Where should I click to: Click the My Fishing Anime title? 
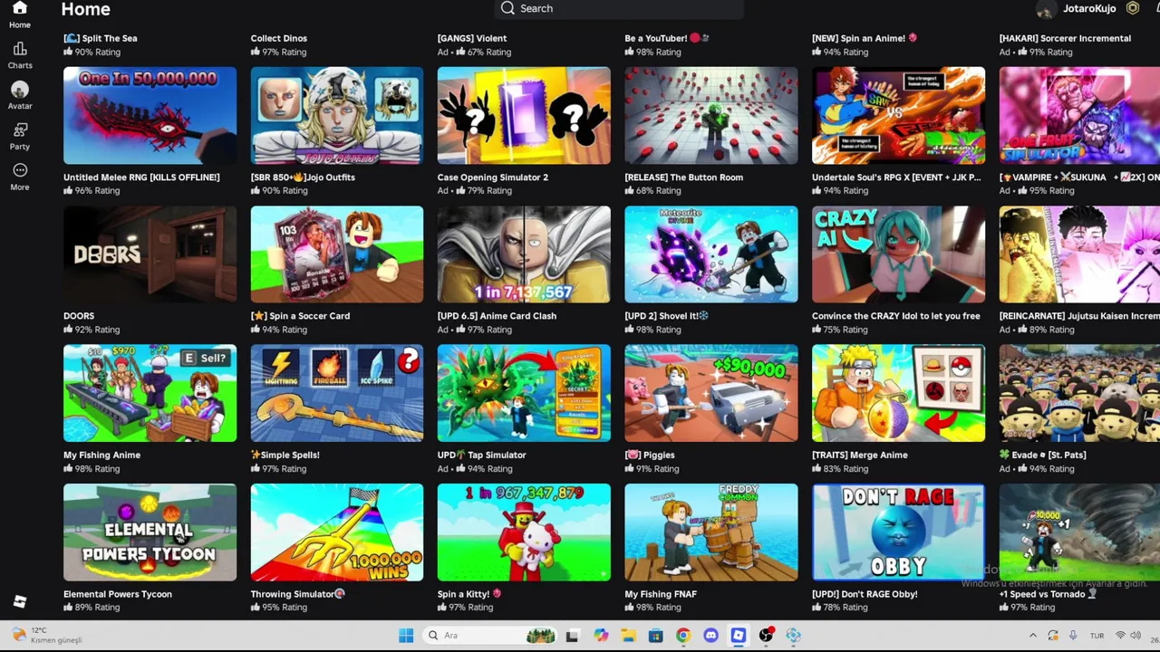pos(101,455)
